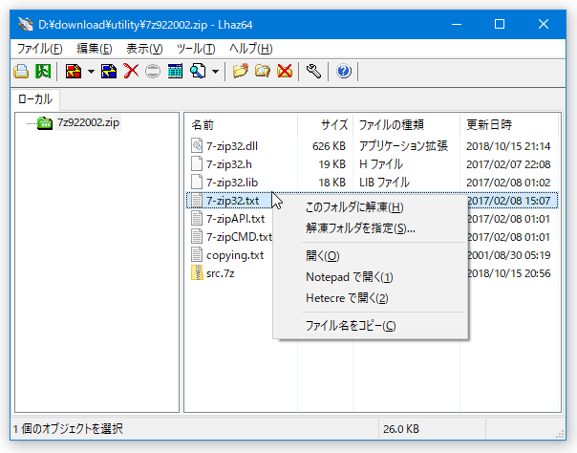This screenshot has width=577, height=453.
Task: Click the open archive icon in toolbar
Action: tap(21, 71)
